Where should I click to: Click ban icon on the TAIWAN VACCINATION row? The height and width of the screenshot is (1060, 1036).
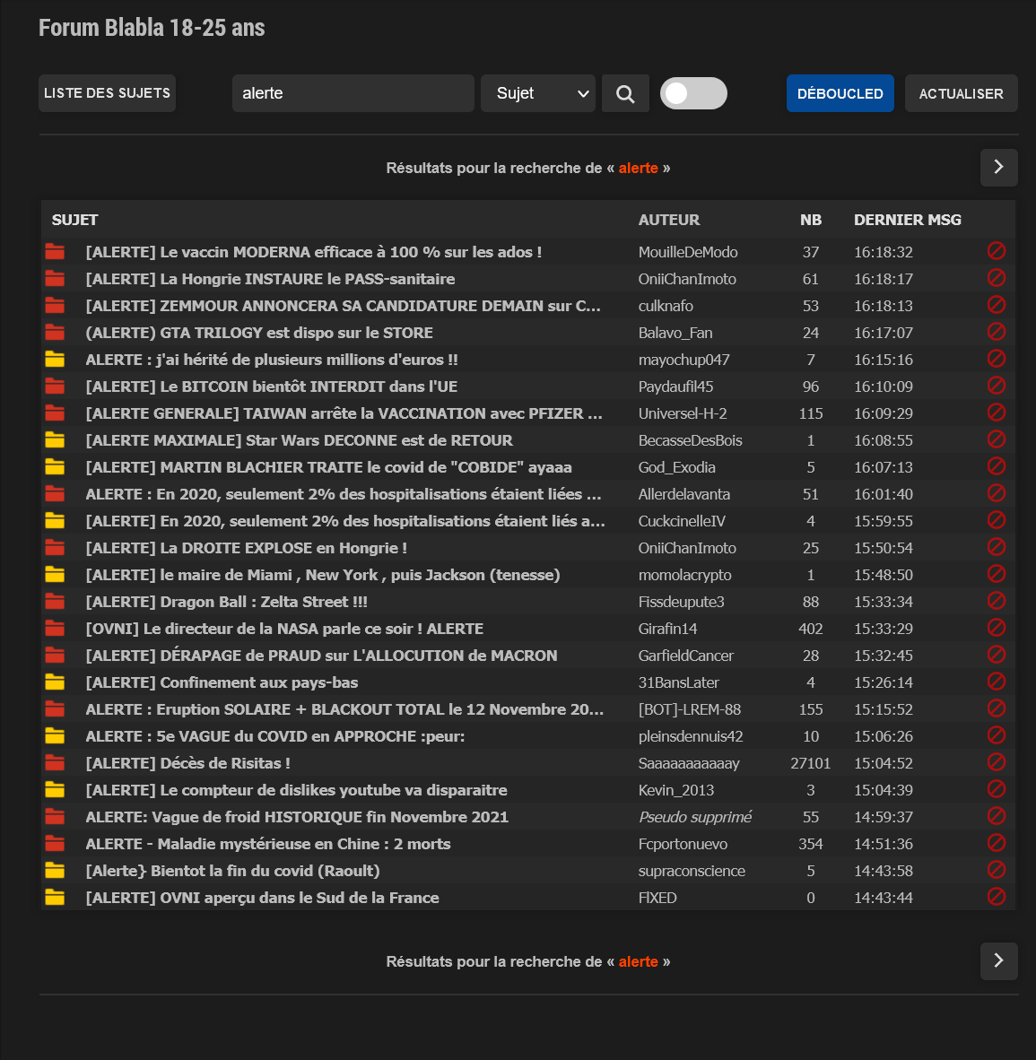997,413
